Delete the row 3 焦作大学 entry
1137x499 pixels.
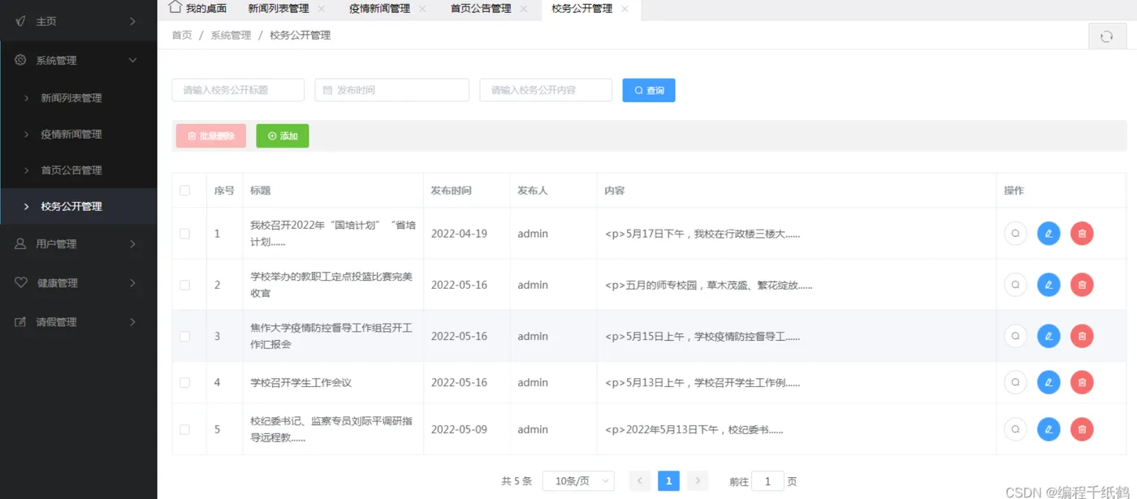1082,336
